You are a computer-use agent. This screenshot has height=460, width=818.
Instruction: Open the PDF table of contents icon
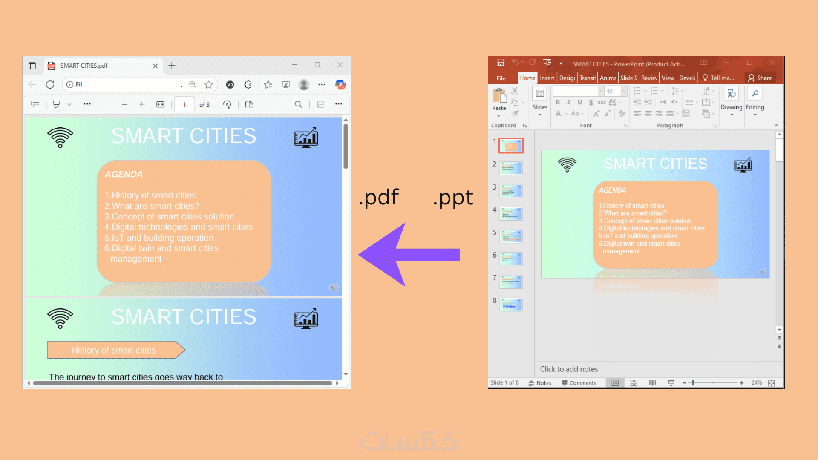35,104
